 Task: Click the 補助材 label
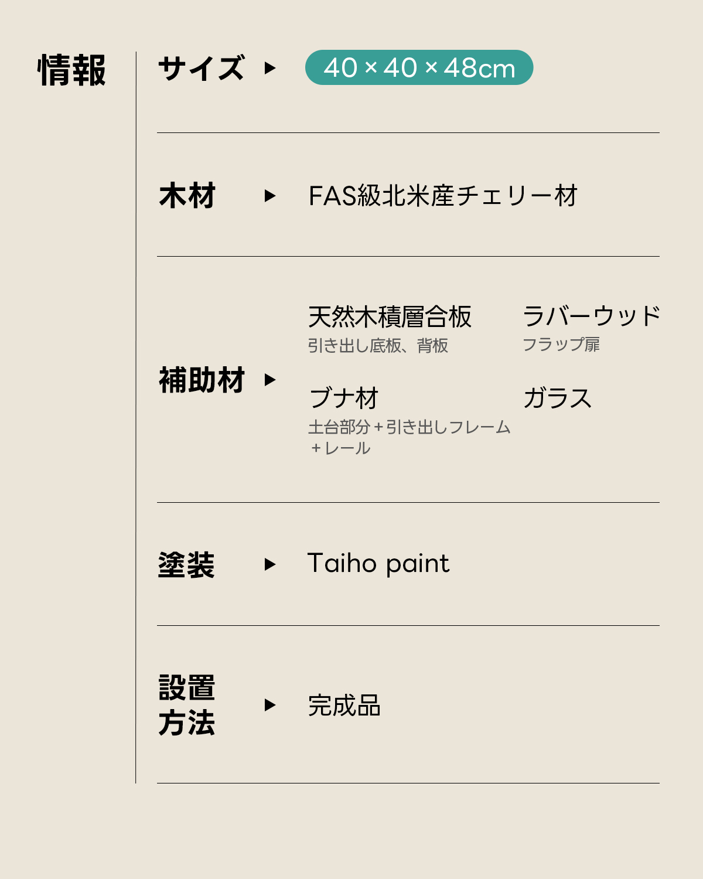tap(202, 380)
